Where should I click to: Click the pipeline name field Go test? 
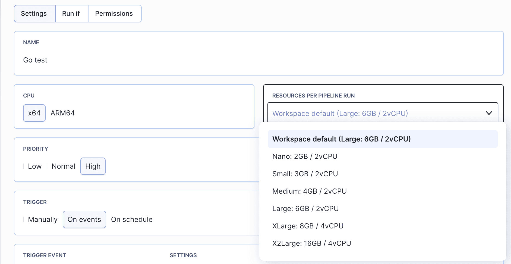tap(258, 60)
